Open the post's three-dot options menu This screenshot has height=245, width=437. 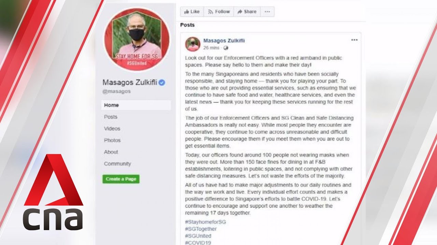coord(354,40)
